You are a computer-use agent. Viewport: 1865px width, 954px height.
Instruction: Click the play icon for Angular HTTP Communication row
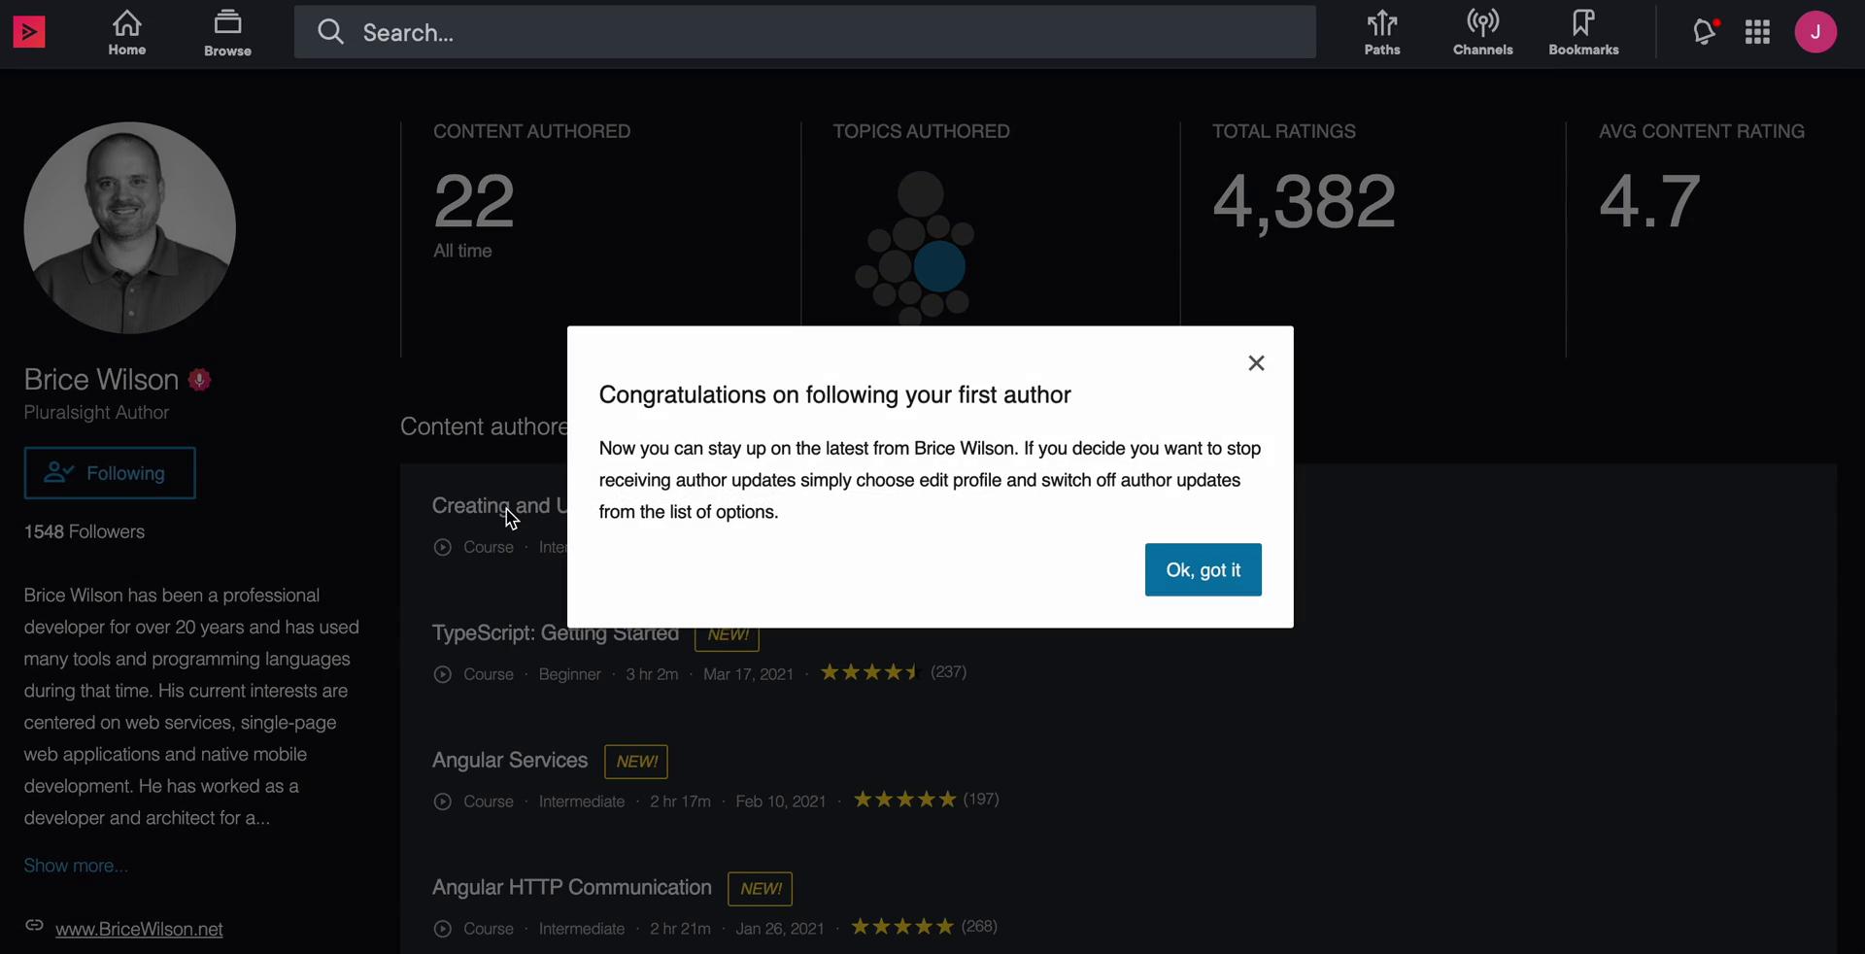click(x=442, y=929)
